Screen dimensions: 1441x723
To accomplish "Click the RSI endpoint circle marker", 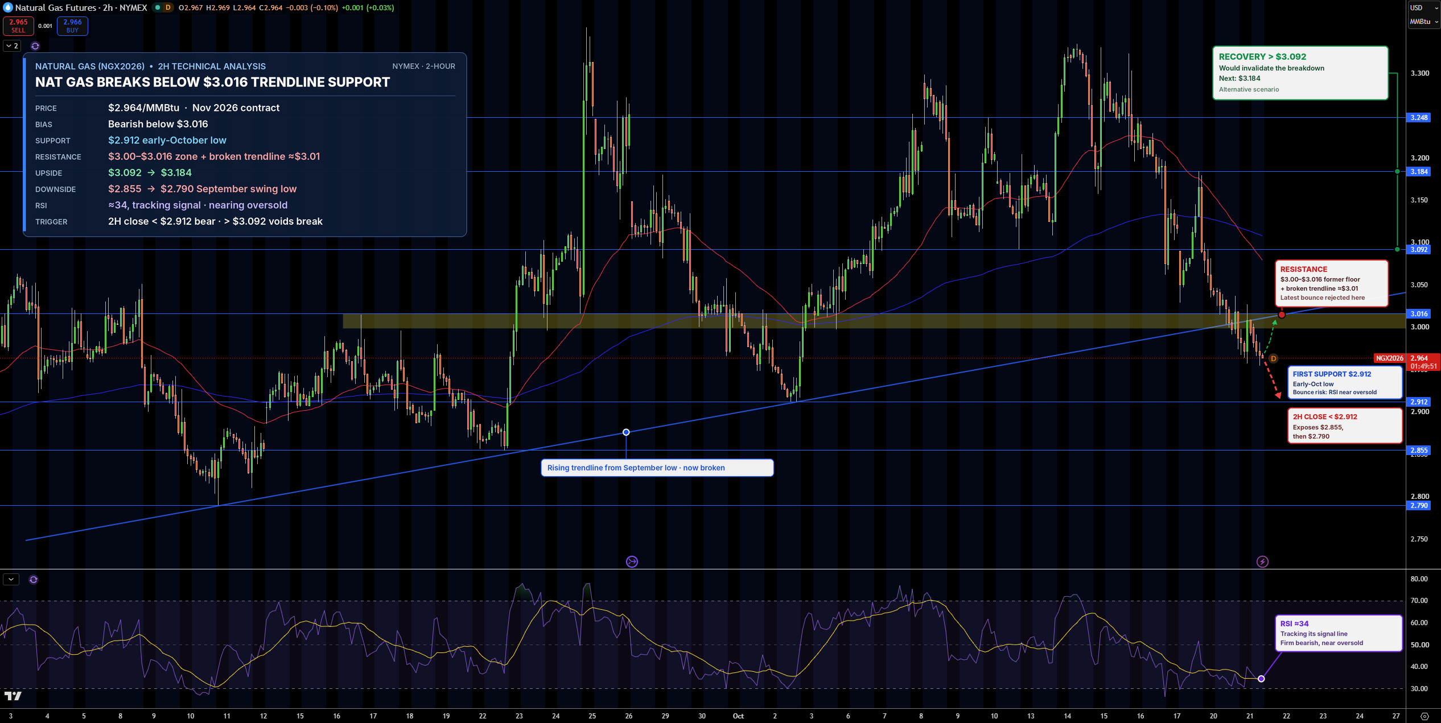I will point(1261,679).
